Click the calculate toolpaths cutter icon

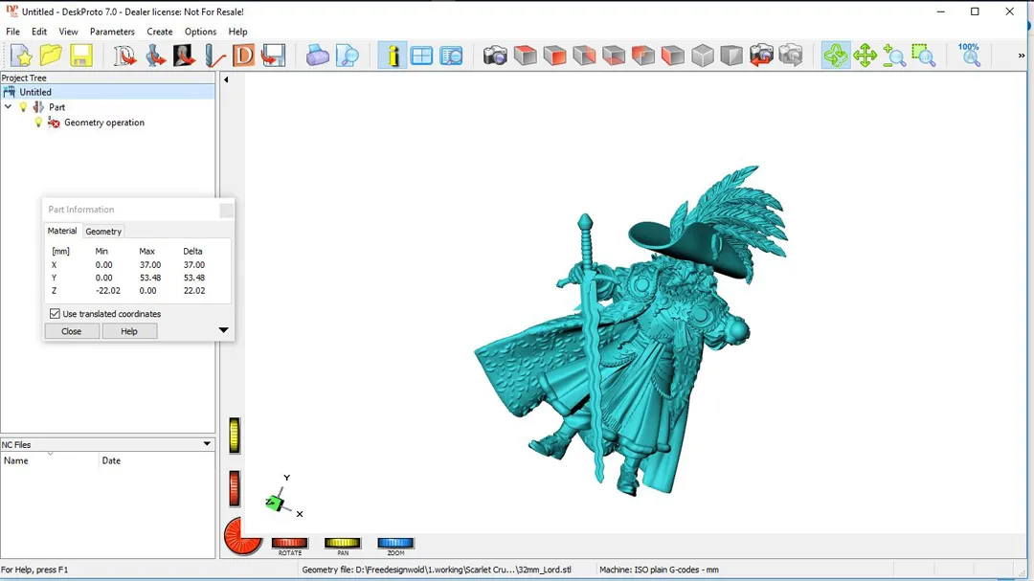[214, 56]
